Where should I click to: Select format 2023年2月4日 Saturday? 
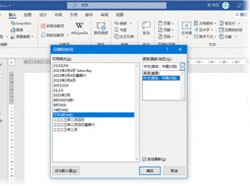click(x=94, y=70)
